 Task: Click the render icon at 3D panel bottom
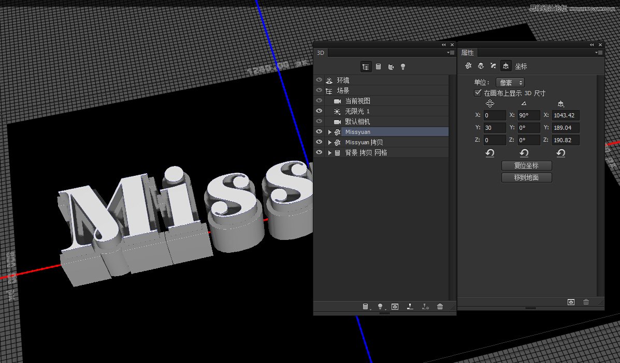point(395,307)
